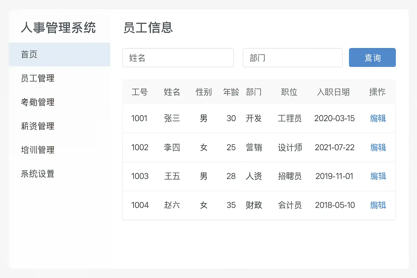417x278 pixels.
Task: Click the age value 25
Action: pyautogui.click(x=231, y=147)
